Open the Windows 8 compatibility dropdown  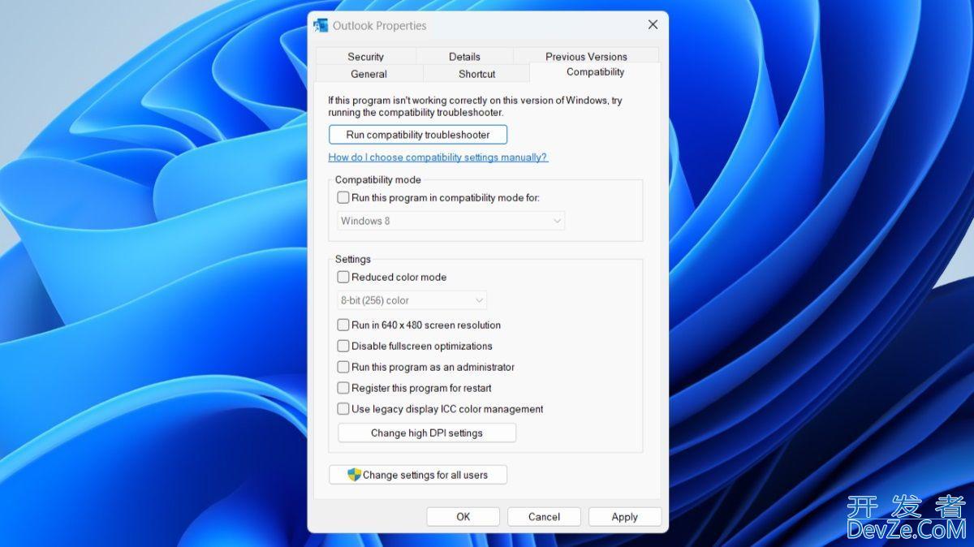coord(451,221)
